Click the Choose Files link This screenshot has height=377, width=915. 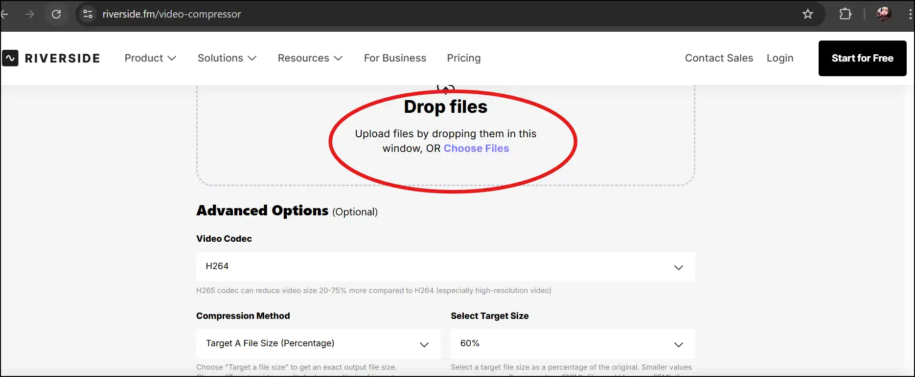click(476, 148)
